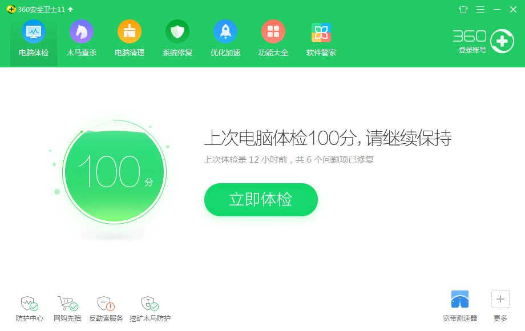Open the hamburger main menu

pos(480,9)
